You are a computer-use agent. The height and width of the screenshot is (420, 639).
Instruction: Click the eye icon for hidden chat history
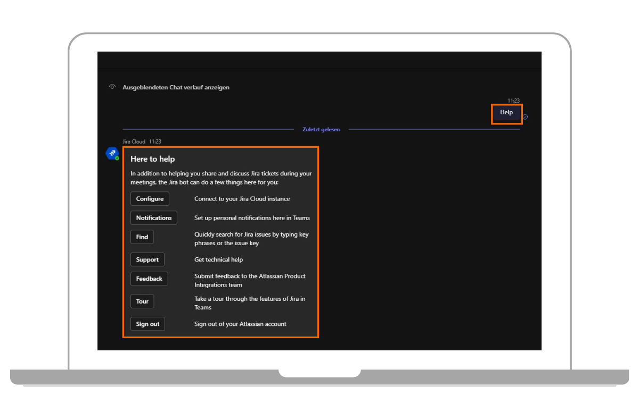point(112,87)
